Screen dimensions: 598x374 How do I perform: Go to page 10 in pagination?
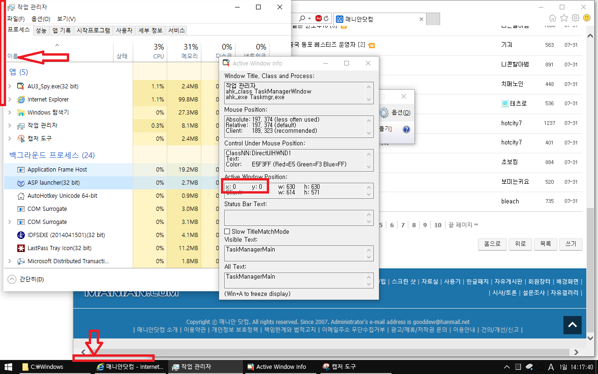pyautogui.click(x=438, y=225)
